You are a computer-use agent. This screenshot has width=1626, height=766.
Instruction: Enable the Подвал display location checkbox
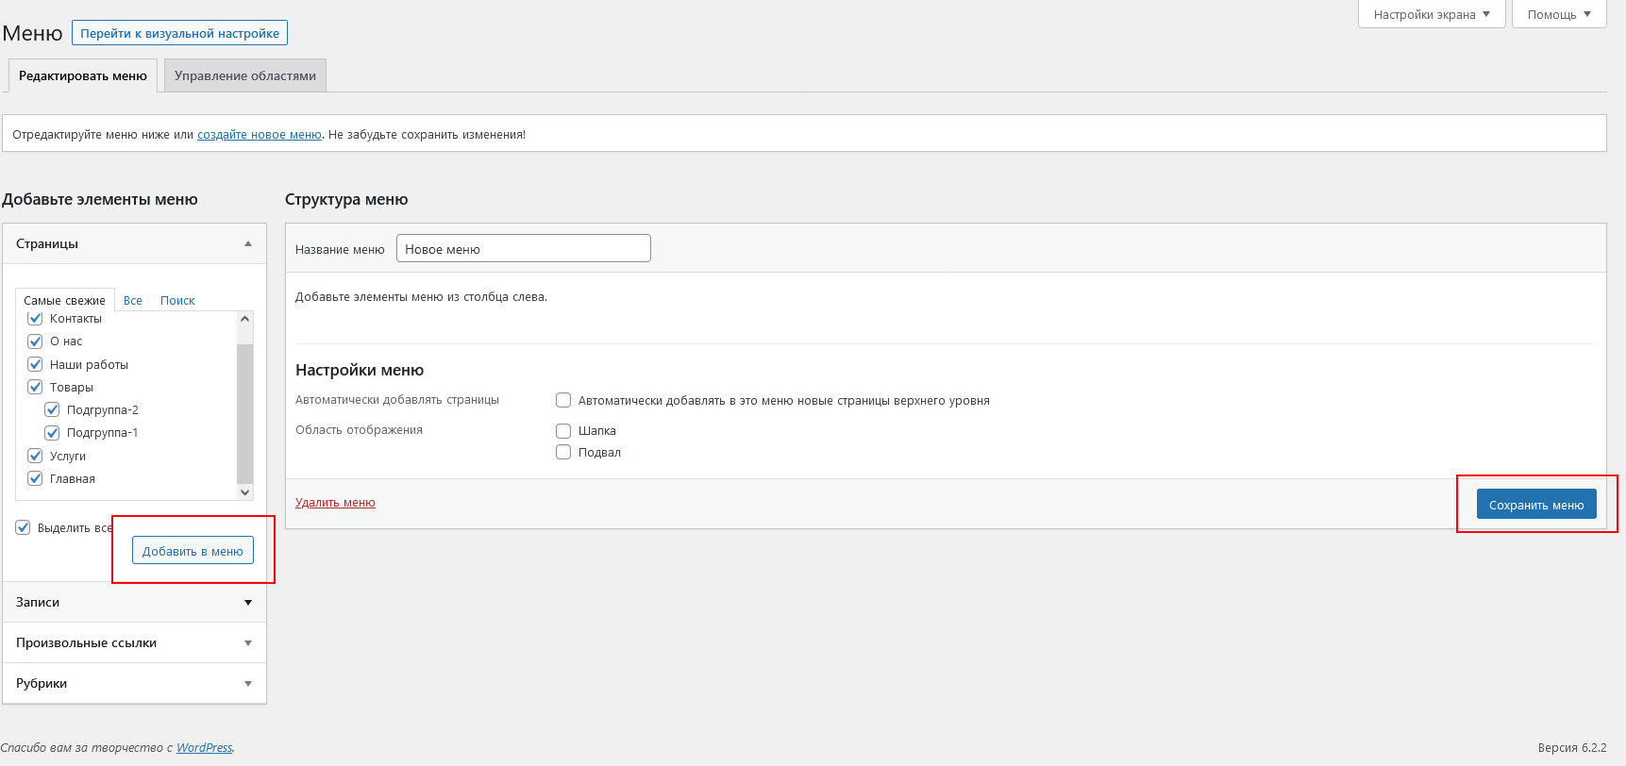(x=563, y=452)
